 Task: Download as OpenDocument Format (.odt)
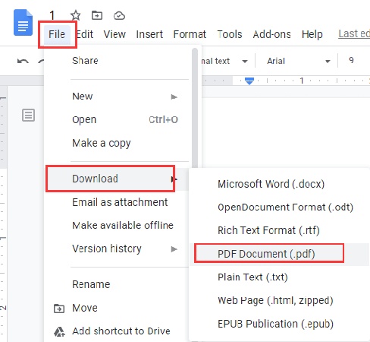pyautogui.click(x=279, y=207)
